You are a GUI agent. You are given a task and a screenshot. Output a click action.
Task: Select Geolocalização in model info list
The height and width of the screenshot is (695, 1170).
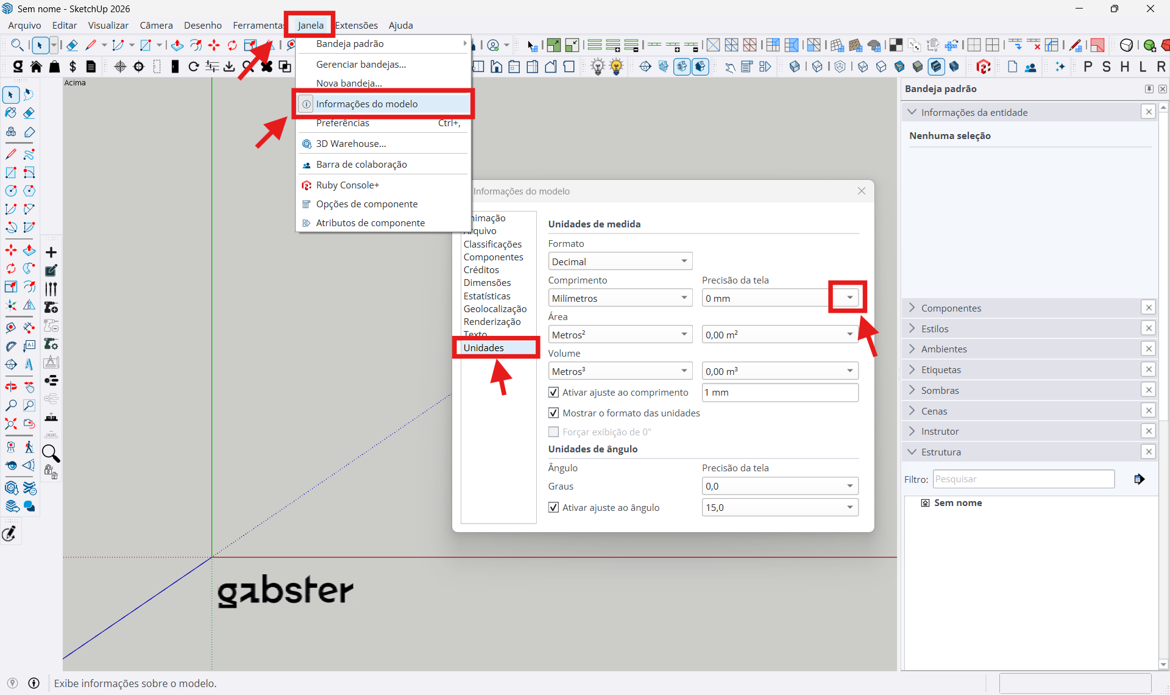[495, 309]
